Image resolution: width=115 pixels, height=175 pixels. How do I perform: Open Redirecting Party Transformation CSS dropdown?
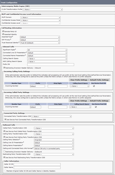click(54, 154)
